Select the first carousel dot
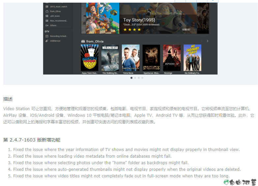 pos(131,78)
